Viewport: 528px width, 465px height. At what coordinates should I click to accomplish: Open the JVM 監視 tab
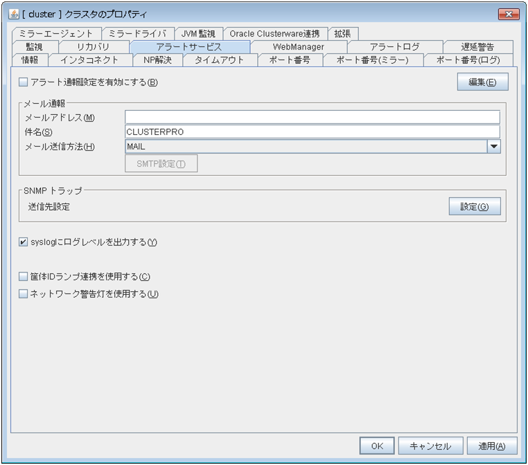[198, 34]
